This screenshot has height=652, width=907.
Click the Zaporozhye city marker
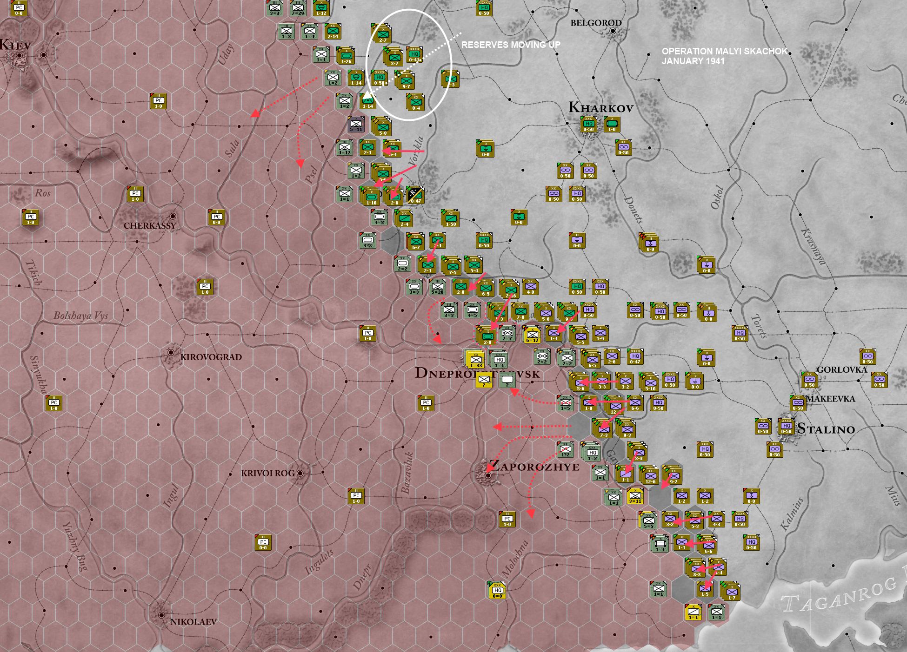tap(488, 475)
